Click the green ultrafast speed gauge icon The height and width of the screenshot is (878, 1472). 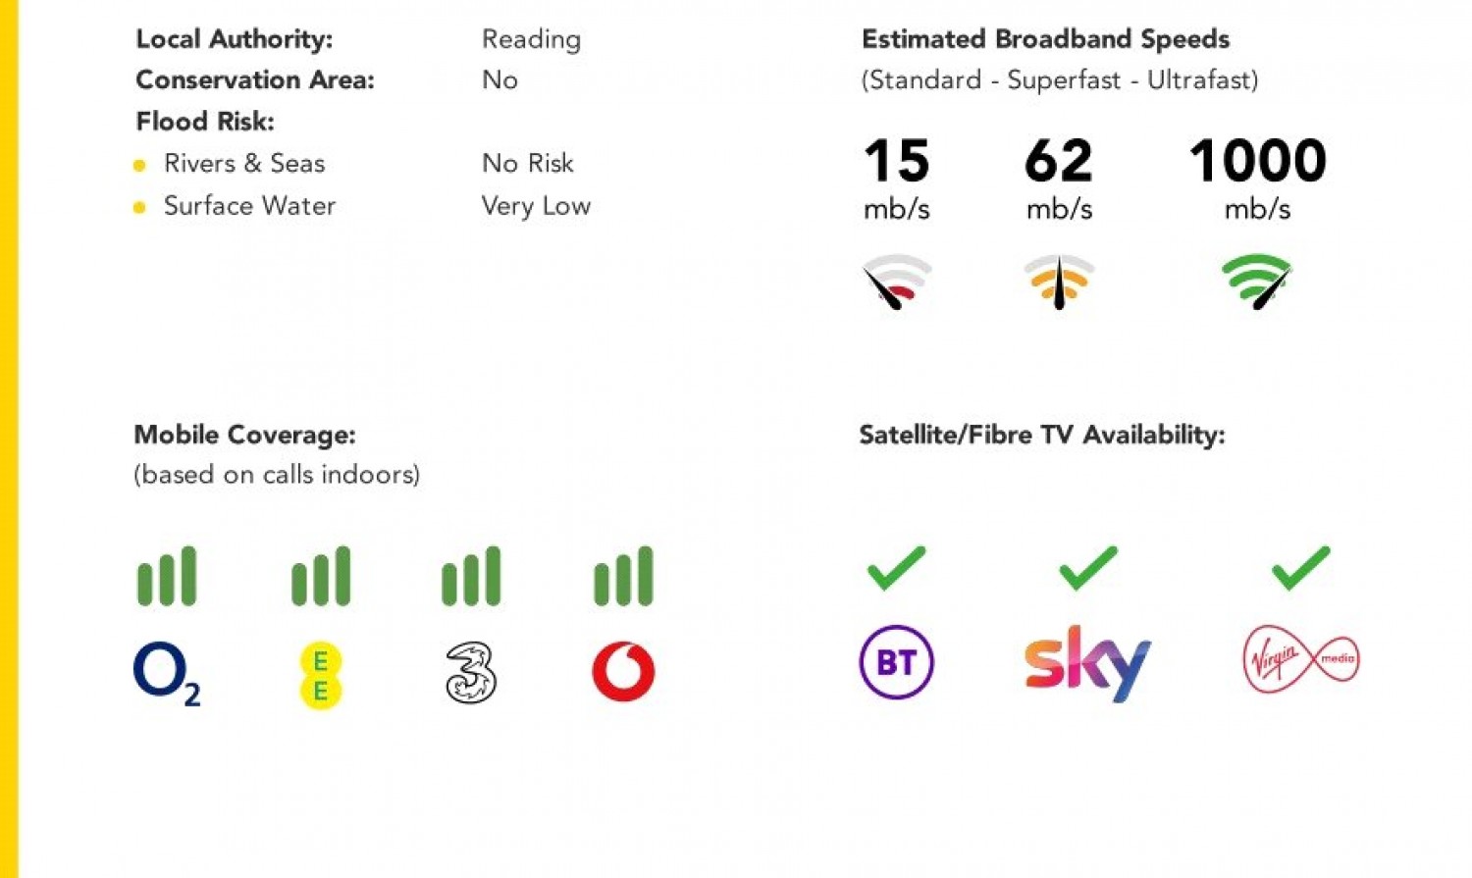[1257, 282]
